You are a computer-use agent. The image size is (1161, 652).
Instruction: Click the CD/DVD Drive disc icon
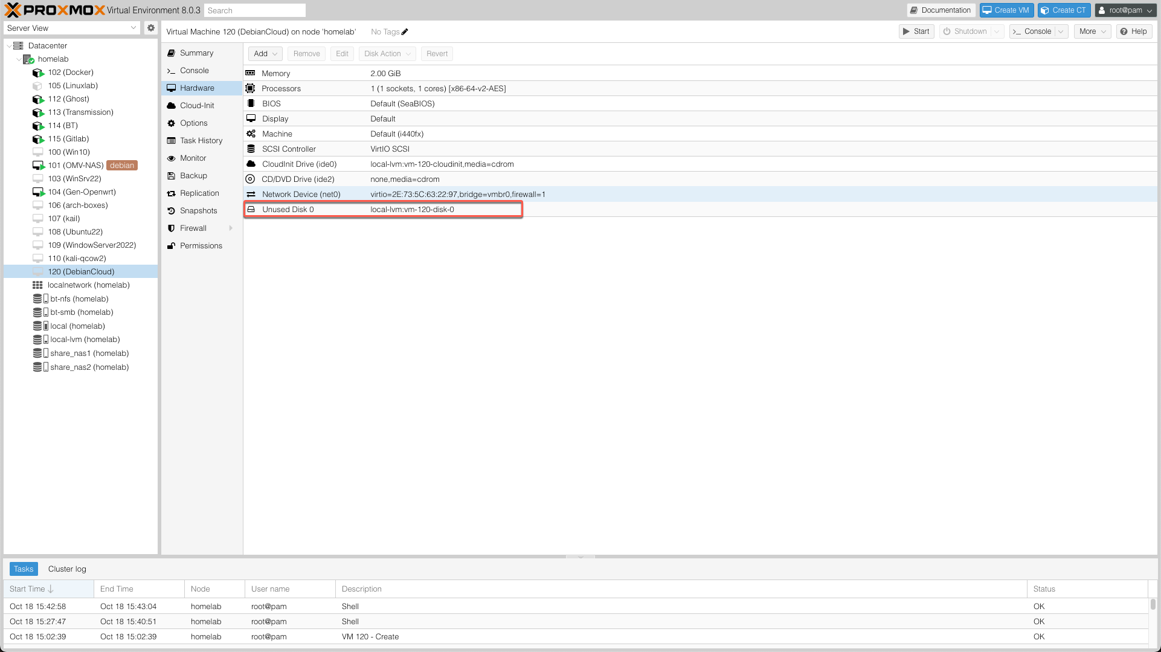coord(250,179)
